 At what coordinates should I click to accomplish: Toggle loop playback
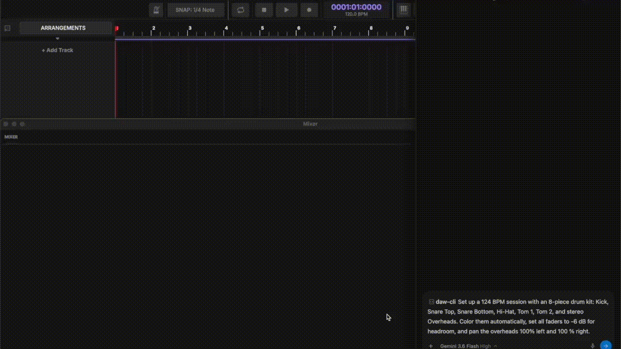(240, 10)
